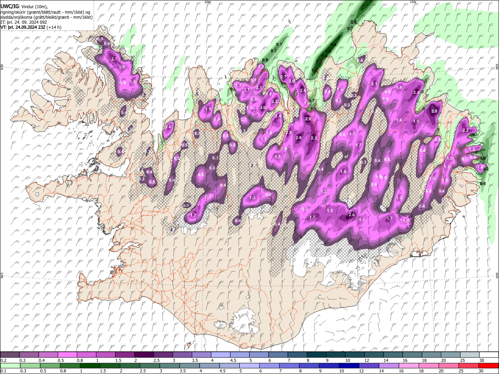Select the dark teal 8 snow legend swatch
Image resolution: width=499 pixels, height=374 pixels.
tap(316, 355)
